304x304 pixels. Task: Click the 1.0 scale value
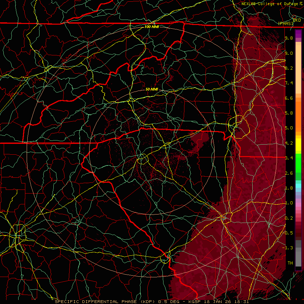pos(289,203)
